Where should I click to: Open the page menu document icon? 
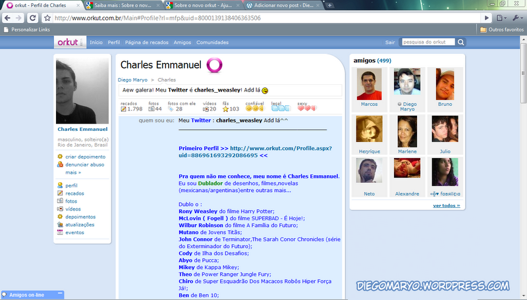pyautogui.click(x=501, y=18)
